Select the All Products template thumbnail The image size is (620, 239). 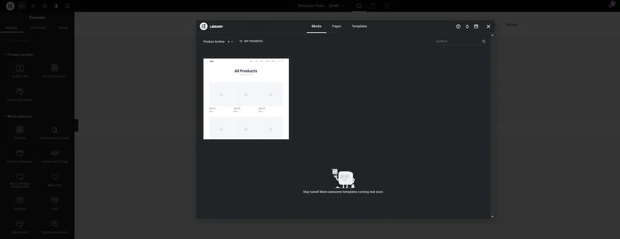click(x=246, y=99)
